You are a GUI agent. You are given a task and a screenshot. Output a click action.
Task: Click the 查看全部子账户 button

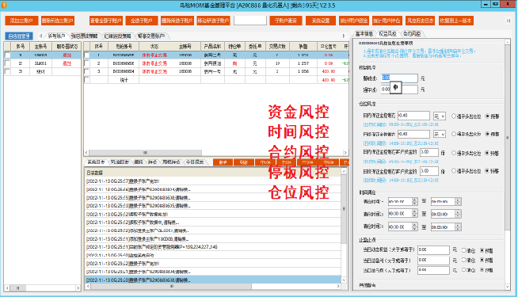106,21
